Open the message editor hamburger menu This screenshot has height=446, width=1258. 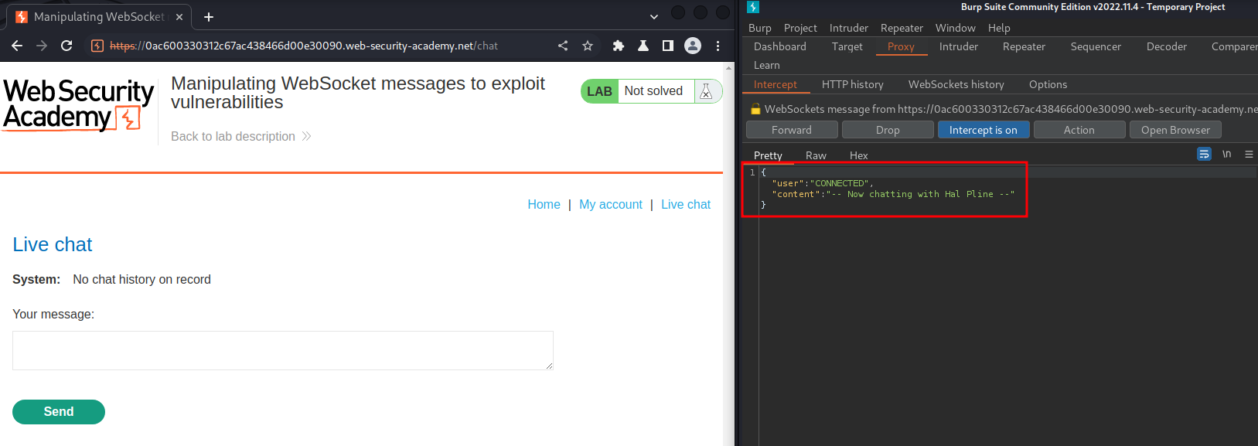[1249, 154]
